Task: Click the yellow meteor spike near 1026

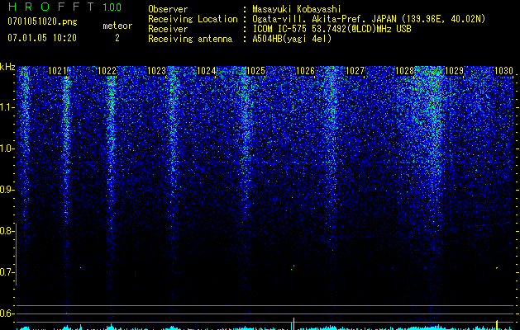Action: point(293,323)
